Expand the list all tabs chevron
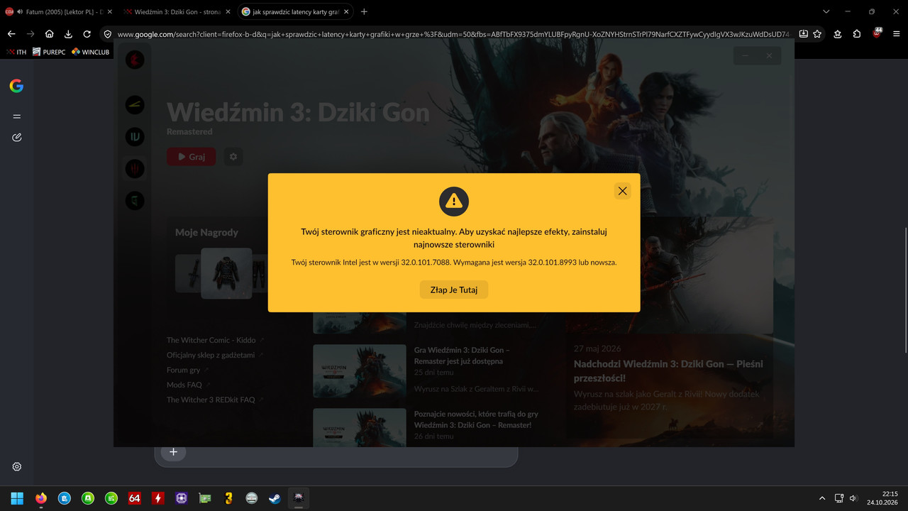The image size is (908, 511). pyautogui.click(x=826, y=11)
